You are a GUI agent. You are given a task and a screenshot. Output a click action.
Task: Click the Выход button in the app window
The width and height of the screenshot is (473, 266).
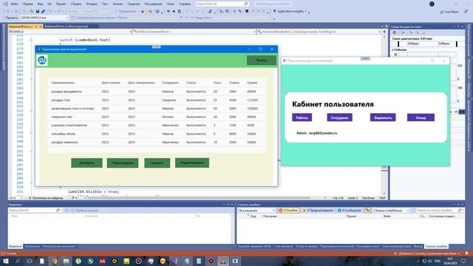point(261,61)
